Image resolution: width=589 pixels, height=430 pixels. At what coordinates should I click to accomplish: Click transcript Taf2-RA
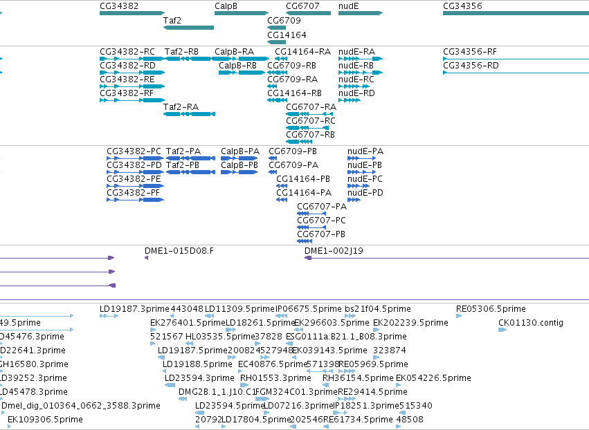(x=181, y=107)
